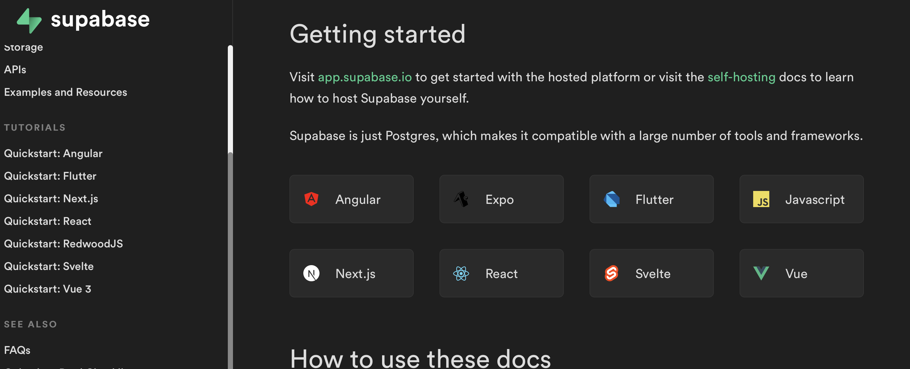Select the Javascript card
Viewport: 910px width, 369px height.
click(801, 199)
